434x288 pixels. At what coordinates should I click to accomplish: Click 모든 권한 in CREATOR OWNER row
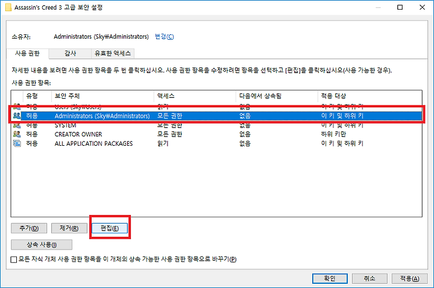pyautogui.click(x=169, y=134)
